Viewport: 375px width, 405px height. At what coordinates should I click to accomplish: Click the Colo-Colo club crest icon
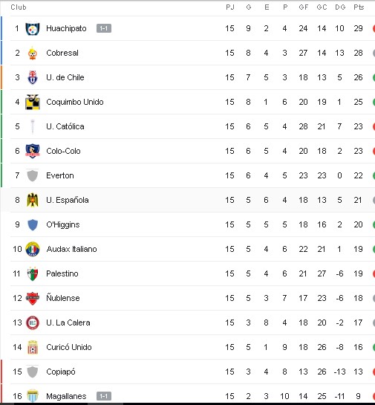point(33,151)
